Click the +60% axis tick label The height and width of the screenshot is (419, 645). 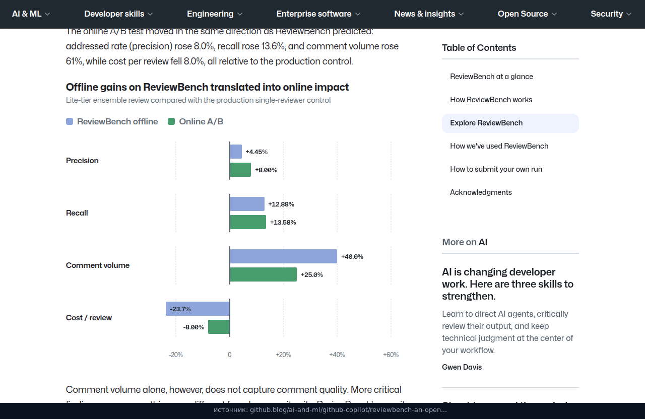tap(391, 355)
